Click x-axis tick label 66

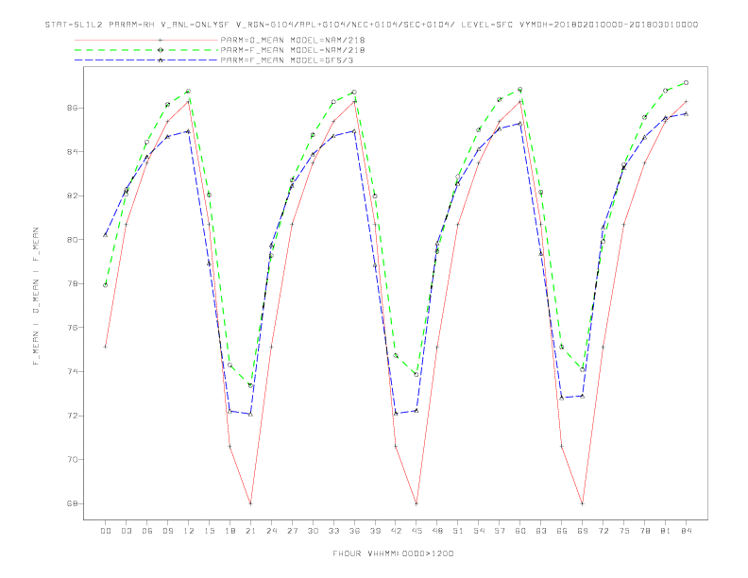(562, 531)
